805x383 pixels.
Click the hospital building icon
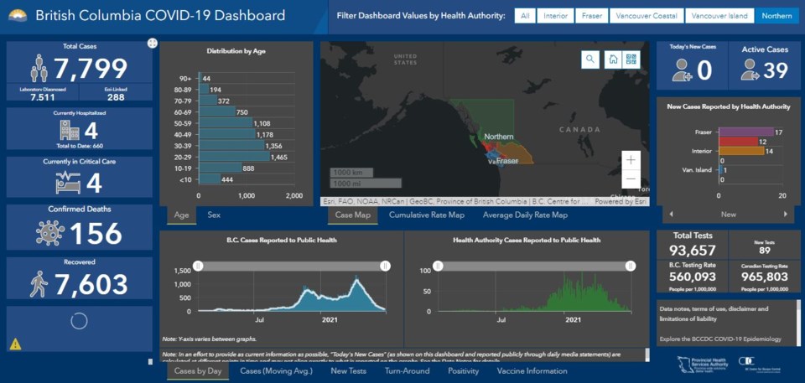click(x=69, y=132)
